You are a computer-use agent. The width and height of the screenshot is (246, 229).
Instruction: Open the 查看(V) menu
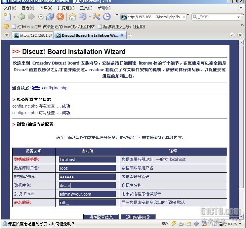28,8
